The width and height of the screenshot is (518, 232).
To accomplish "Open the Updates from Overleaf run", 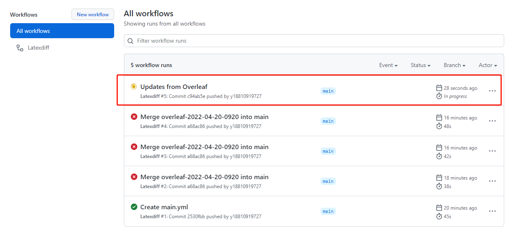I will pyautogui.click(x=174, y=87).
